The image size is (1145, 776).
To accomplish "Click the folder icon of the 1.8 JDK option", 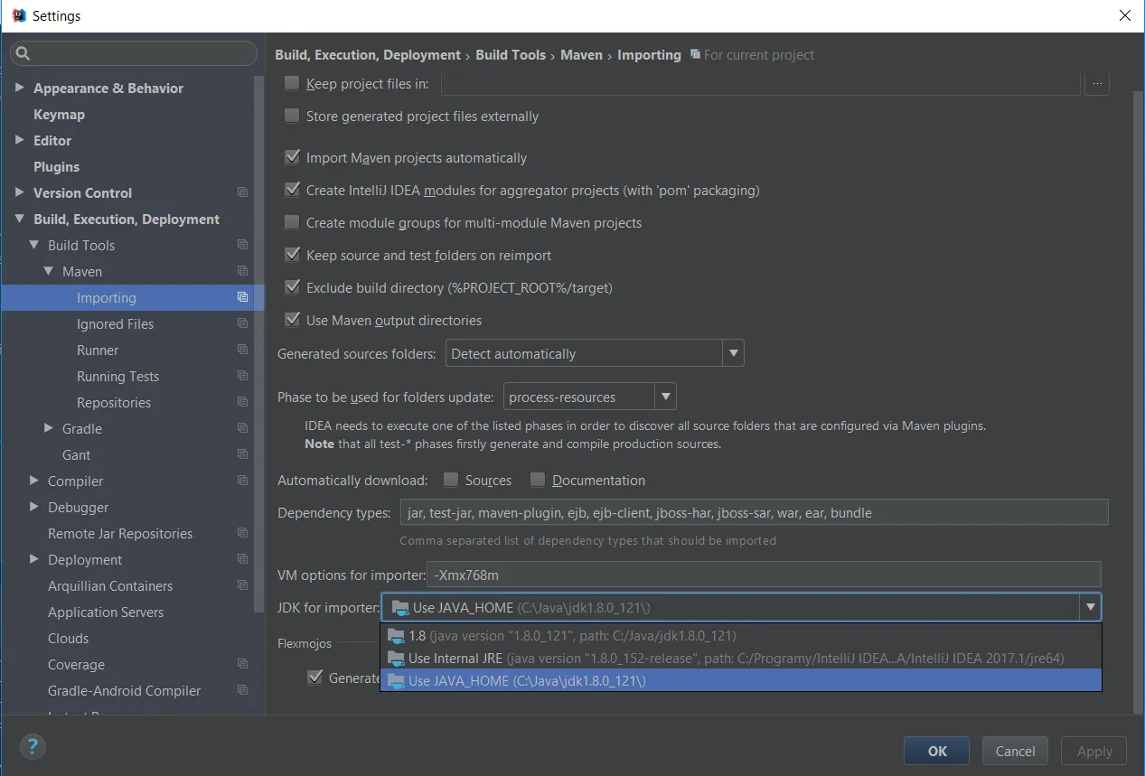I will click(x=396, y=636).
